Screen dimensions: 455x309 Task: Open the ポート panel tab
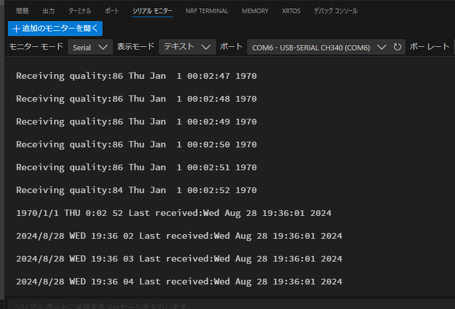[x=112, y=11]
